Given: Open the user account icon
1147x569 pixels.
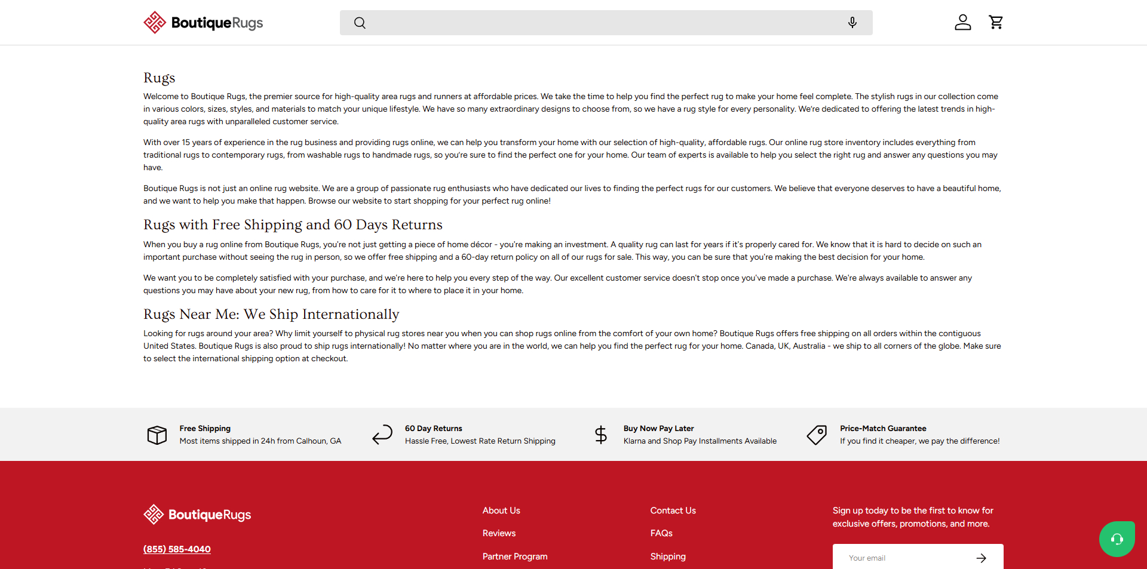Looking at the screenshot, I should [x=962, y=23].
